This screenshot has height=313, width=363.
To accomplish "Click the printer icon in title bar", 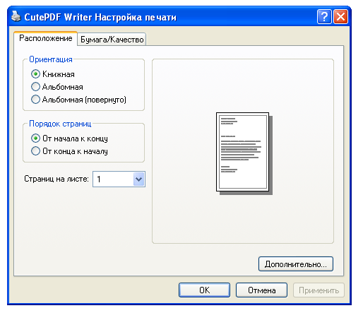I will coord(16,16).
